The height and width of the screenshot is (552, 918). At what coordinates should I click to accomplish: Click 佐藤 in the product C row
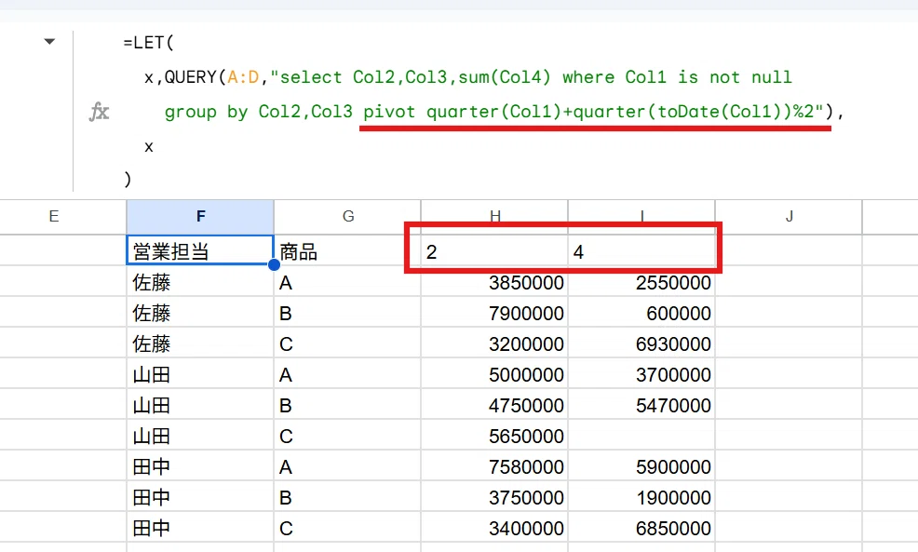click(200, 343)
